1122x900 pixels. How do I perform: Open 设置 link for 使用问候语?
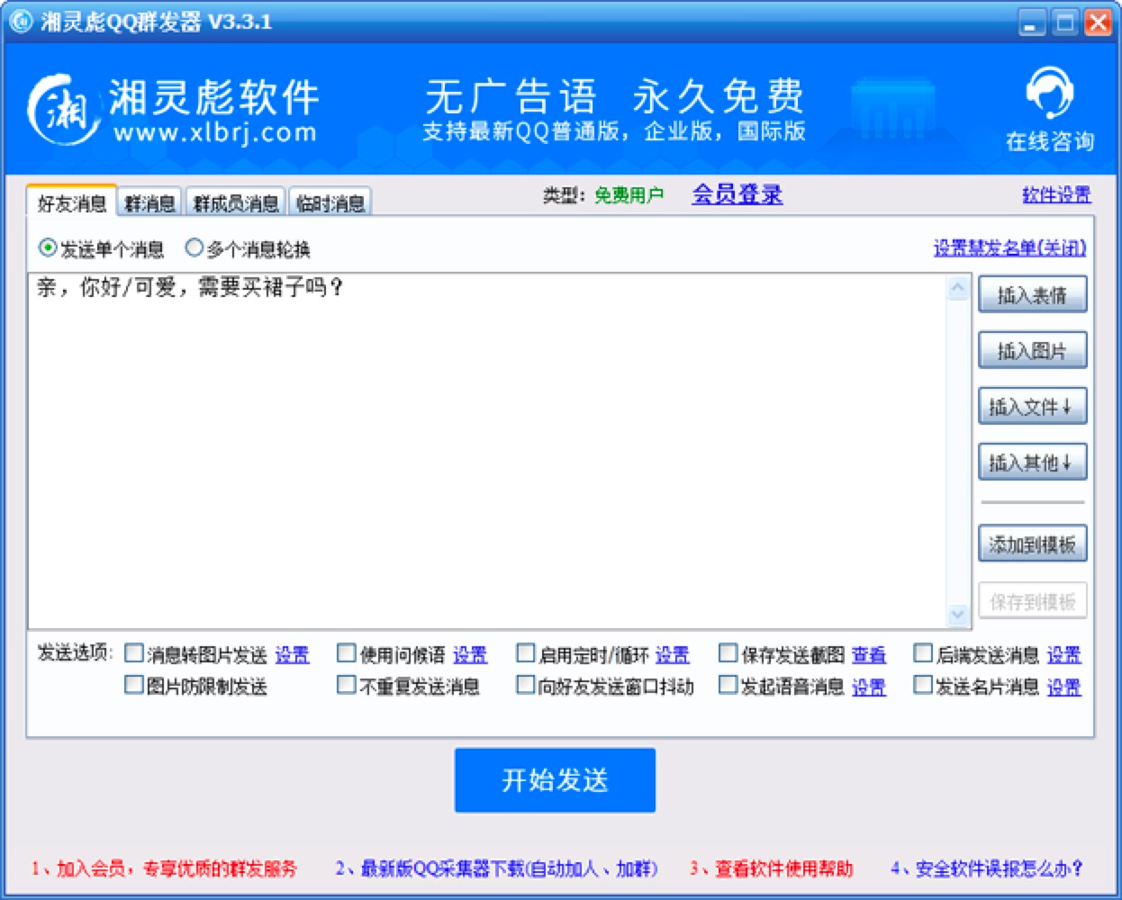click(x=470, y=655)
